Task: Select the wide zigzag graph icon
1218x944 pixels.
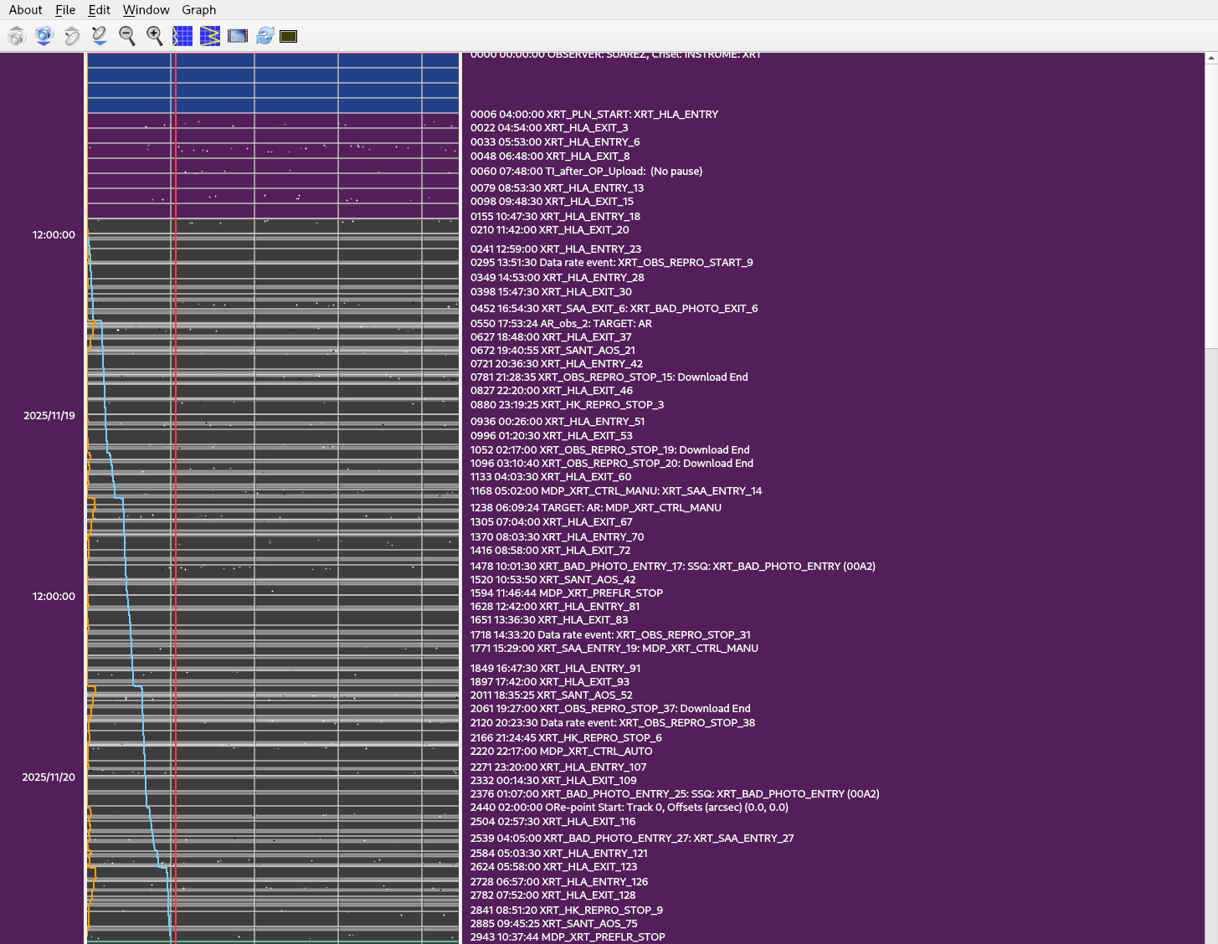Action: 210,36
